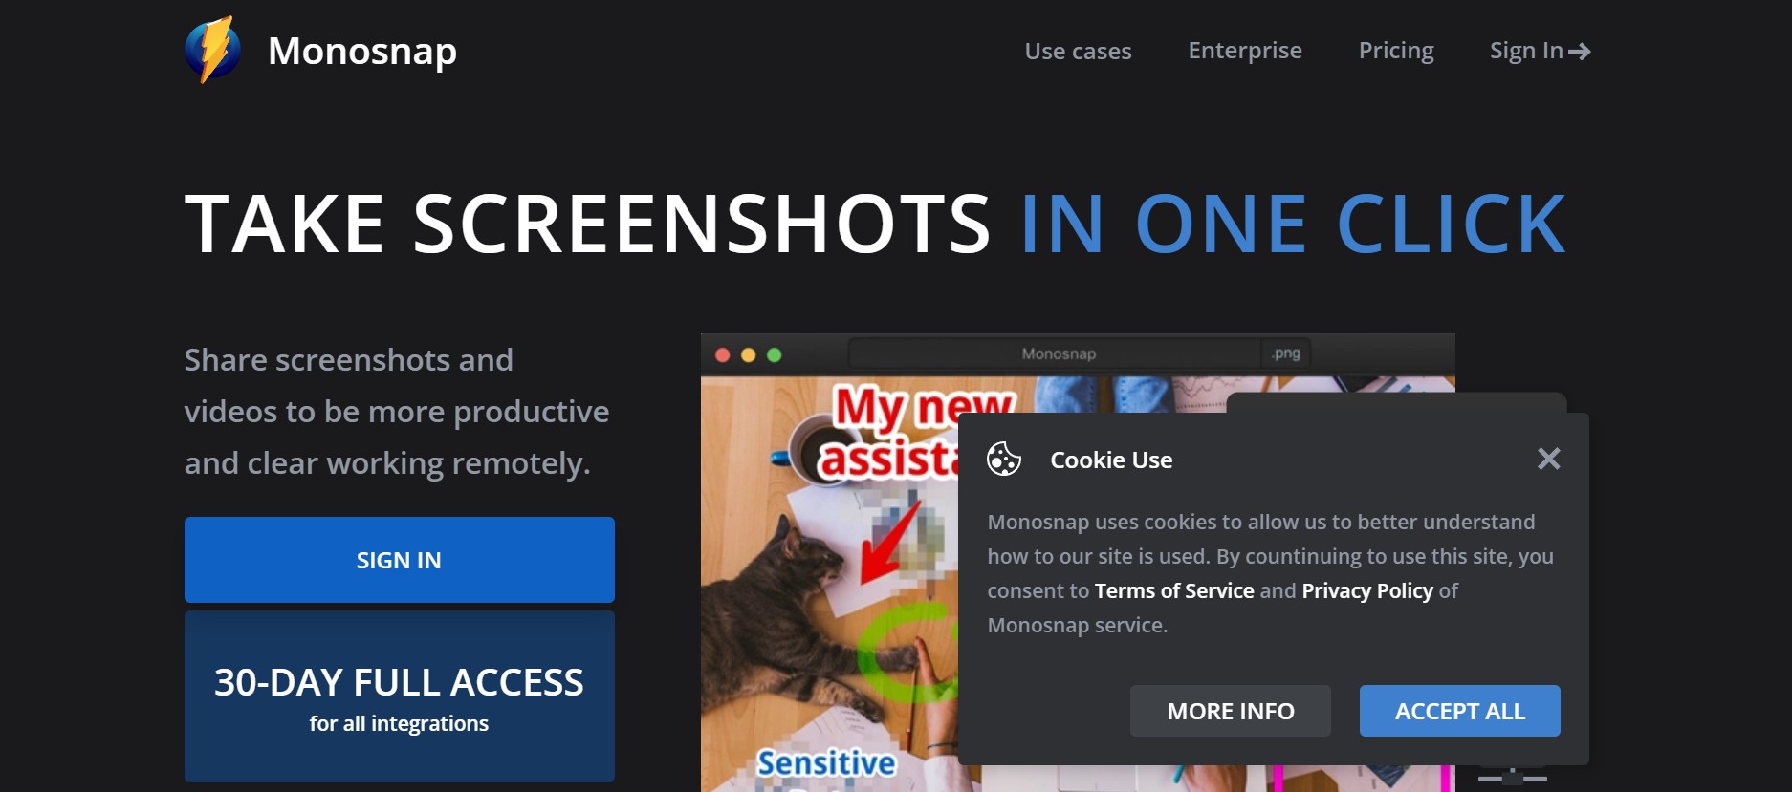Click the yellow dot in the preview window
This screenshot has height=792, width=1792.
pos(749,355)
